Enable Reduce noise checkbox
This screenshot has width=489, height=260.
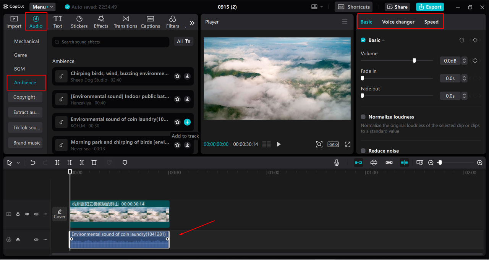(x=363, y=151)
